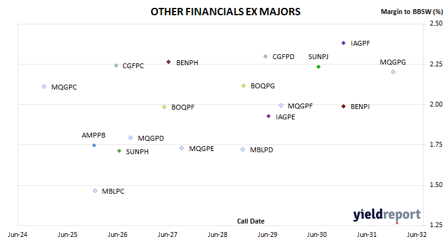Viewport: 445px width, 243px height.
Task: Click the chart title Other Financials Ex Majors
Action: (226, 12)
